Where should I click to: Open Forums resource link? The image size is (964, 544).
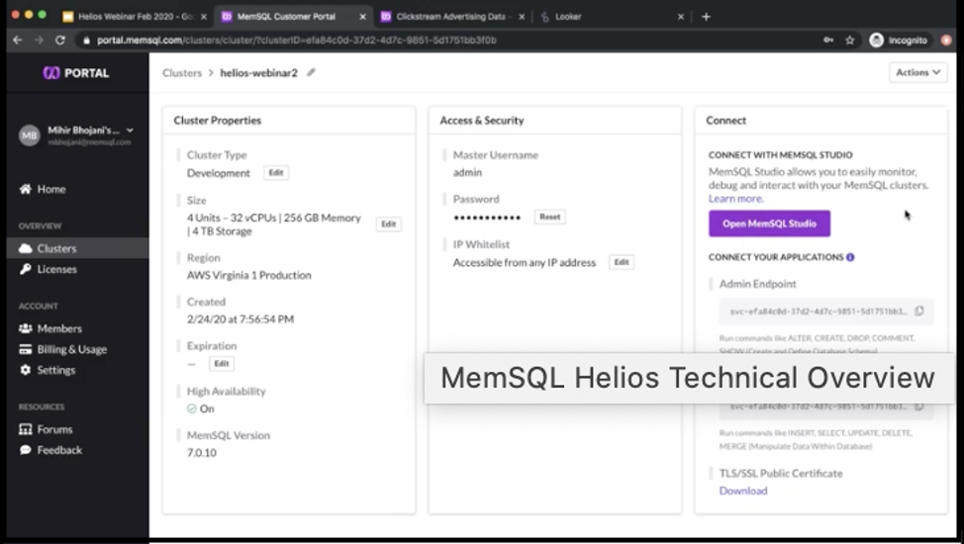click(x=54, y=429)
